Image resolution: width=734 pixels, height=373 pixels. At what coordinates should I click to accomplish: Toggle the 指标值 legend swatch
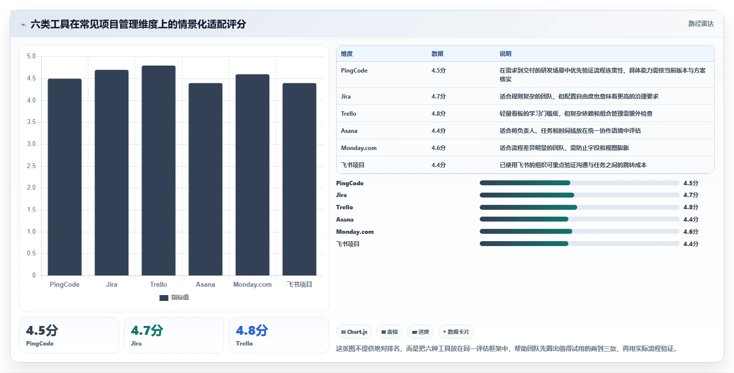164,298
